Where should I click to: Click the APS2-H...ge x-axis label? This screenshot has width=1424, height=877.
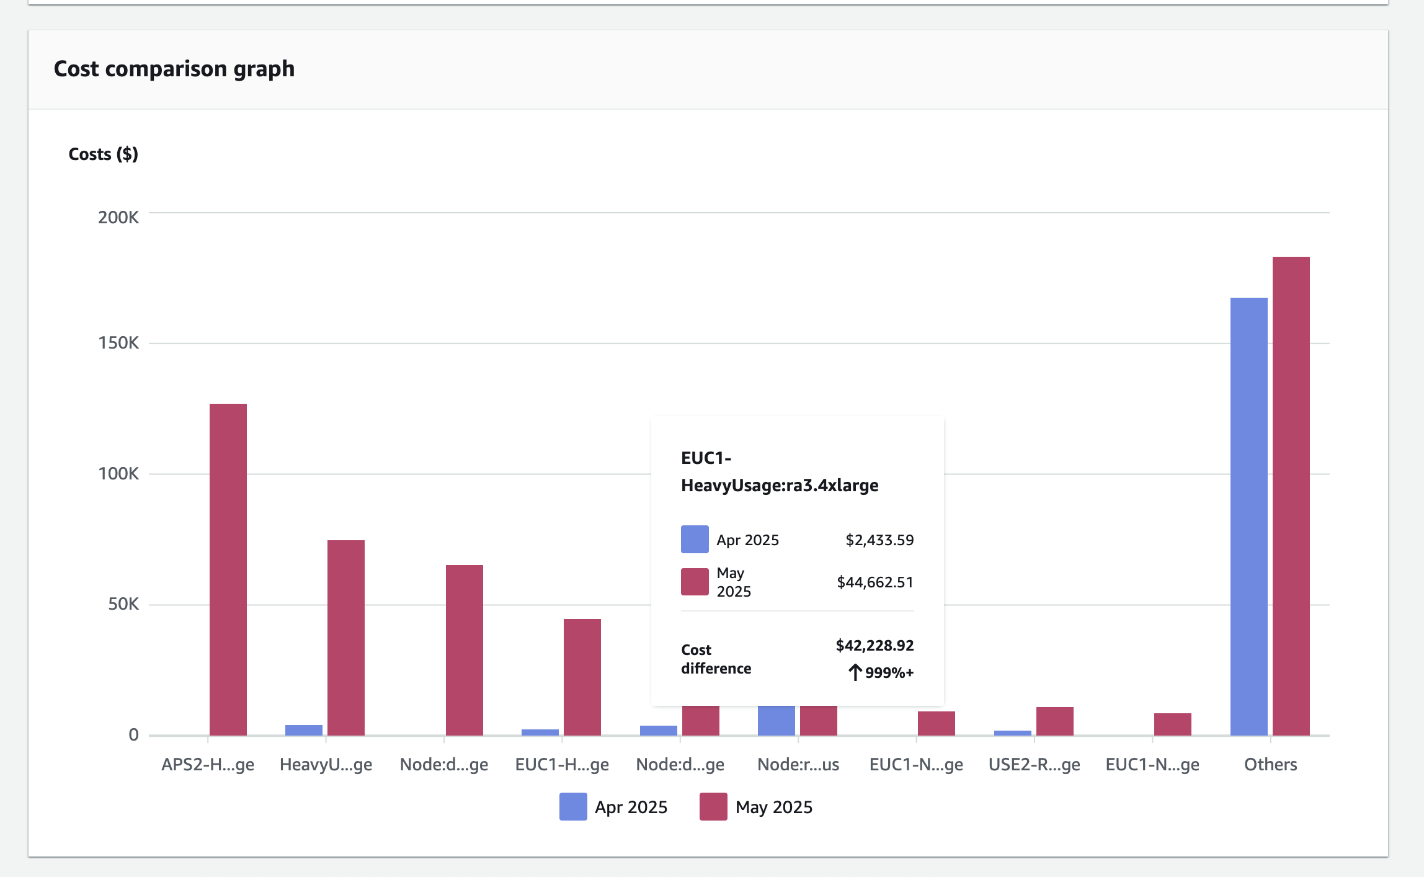pos(208,764)
